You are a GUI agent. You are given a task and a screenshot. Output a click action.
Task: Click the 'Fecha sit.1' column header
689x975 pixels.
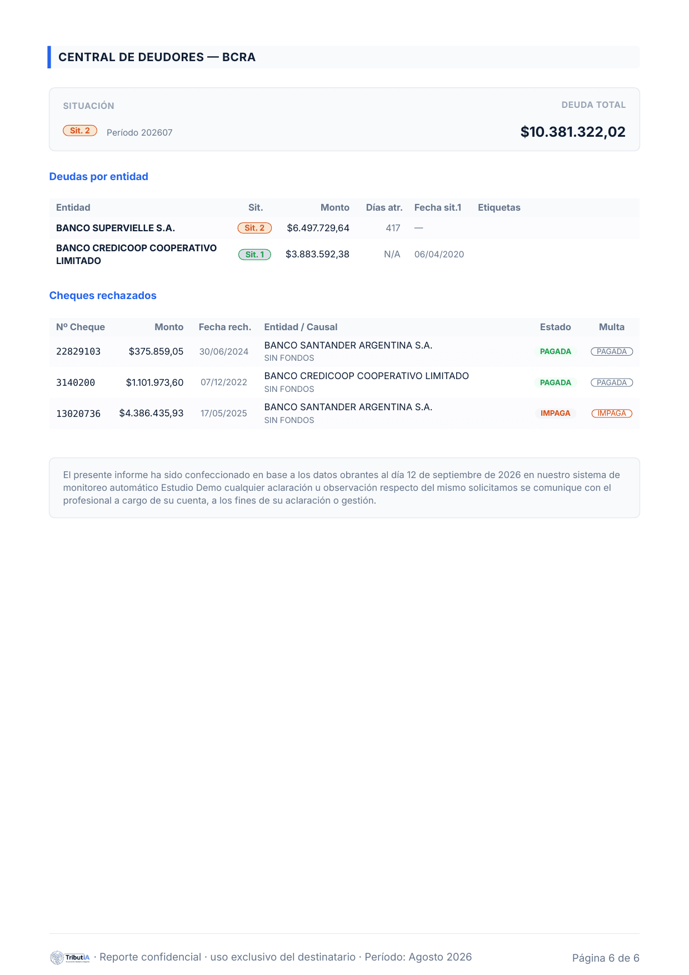(x=438, y=207)
